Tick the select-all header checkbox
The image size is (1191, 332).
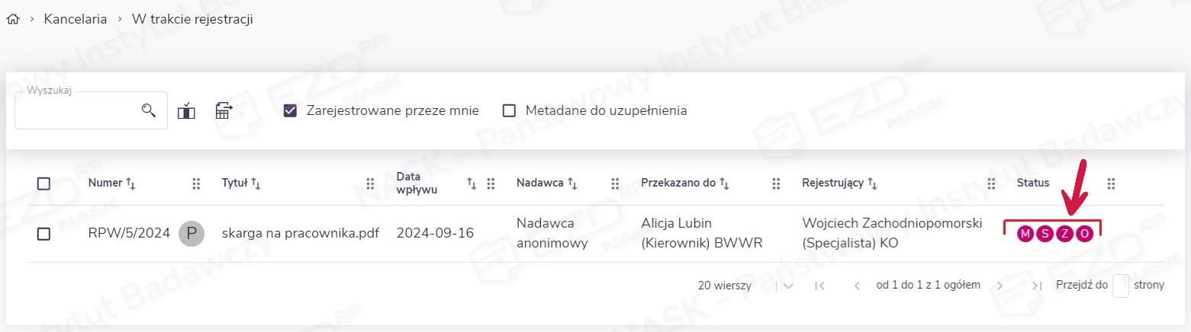click(43, 184)
